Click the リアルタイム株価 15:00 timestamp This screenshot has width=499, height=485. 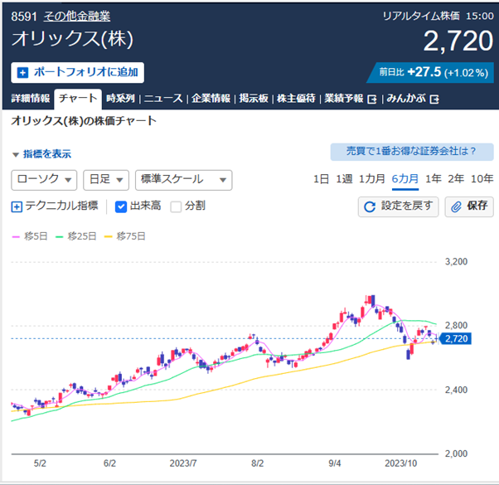click(x=438, y=17)
